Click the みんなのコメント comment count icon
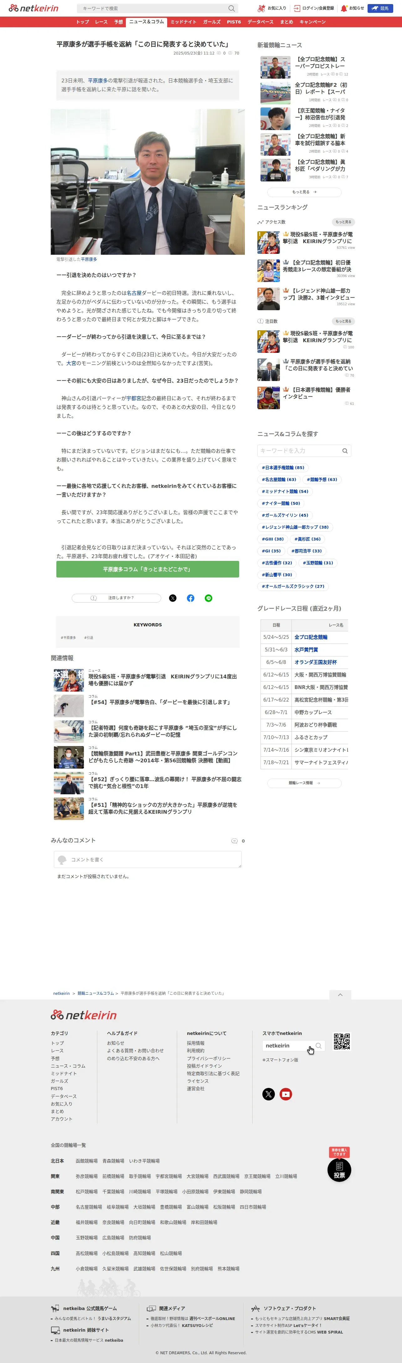The width and height of the screenshot is (402, 1363). pyautogui.click(x=234, y=841)
